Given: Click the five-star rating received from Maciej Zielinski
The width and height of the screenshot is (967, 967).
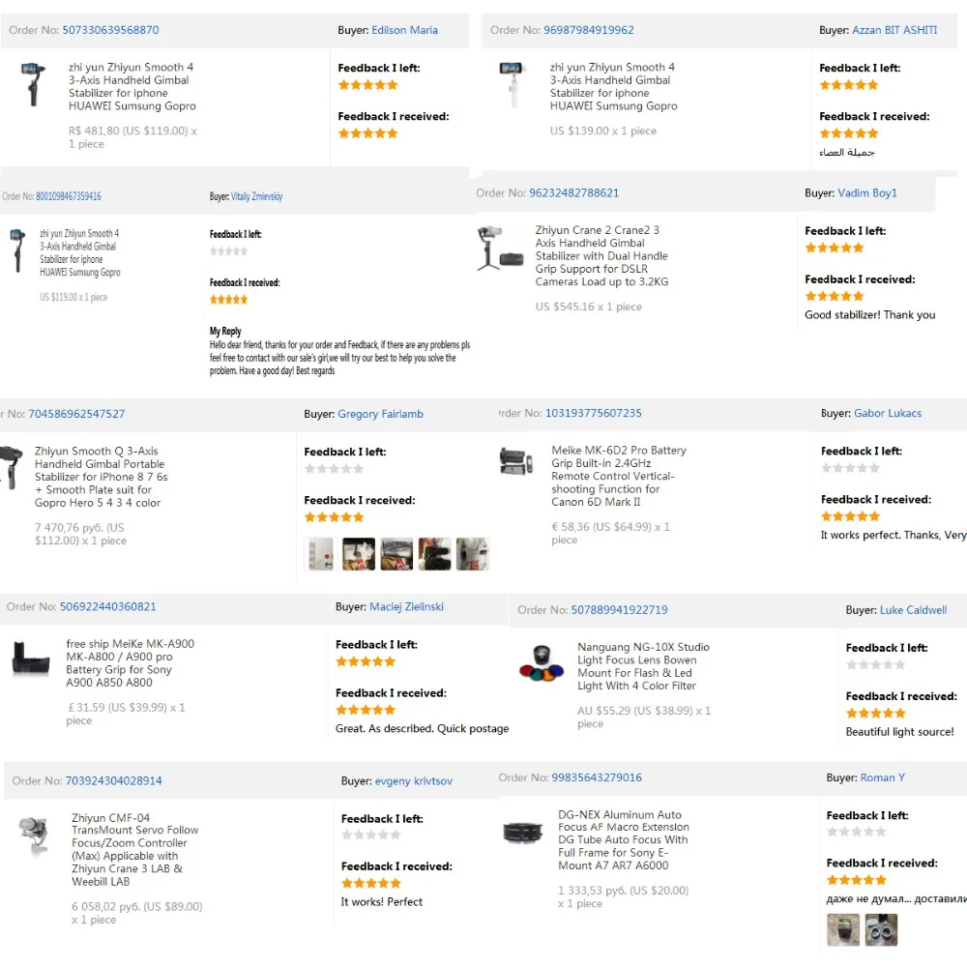Looking at the screenshot, I should coord(366,710).
